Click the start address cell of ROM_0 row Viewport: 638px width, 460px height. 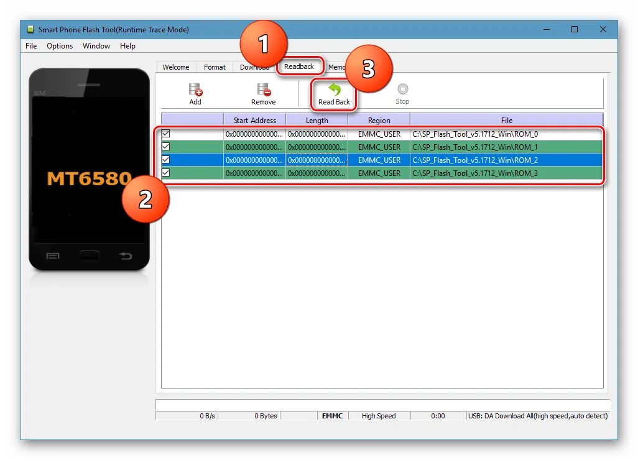coord(255,134)
